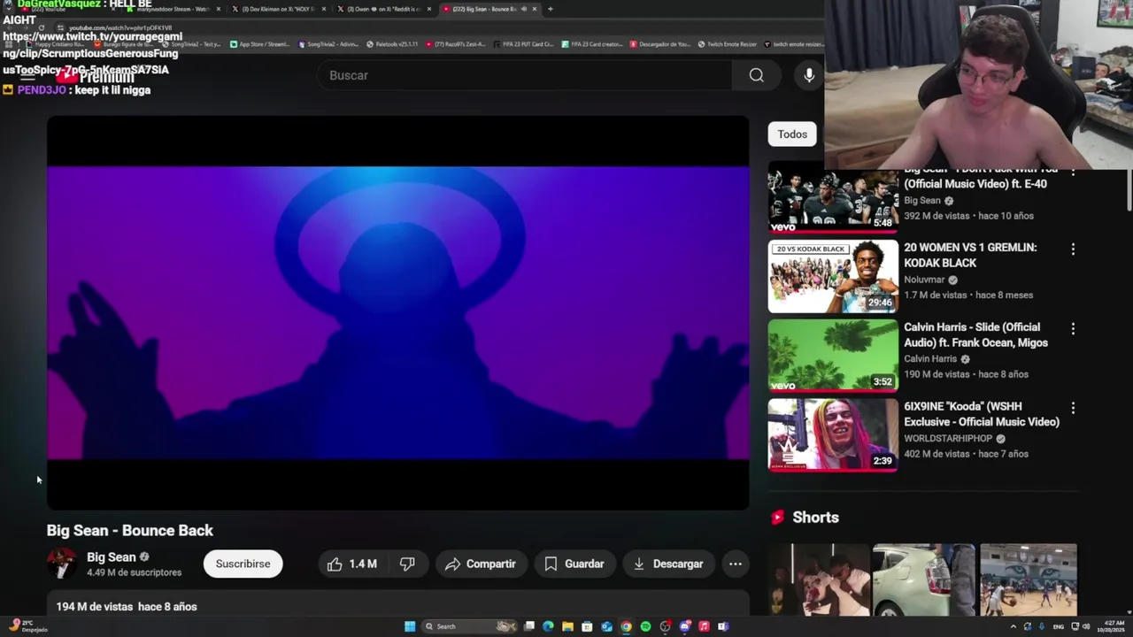Open Microsoft Edge from taskbar
Image resolution: width=1133 pixels, height=637 pixels.
(548, 626)
